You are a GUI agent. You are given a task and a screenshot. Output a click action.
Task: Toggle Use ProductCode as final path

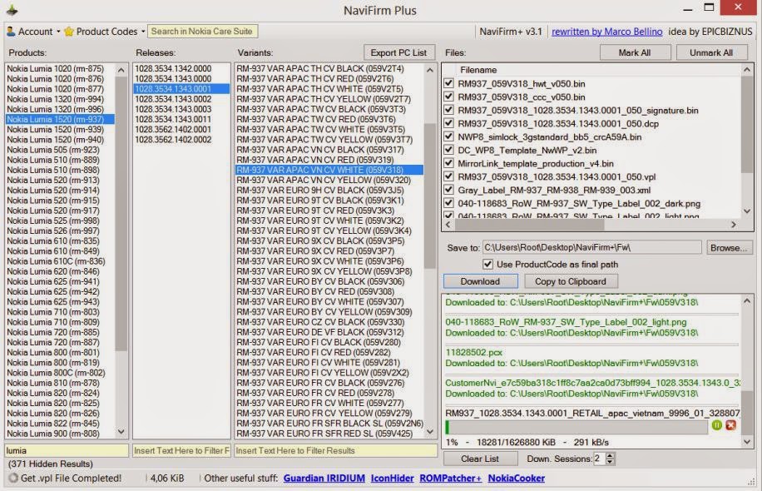point(488,264)
